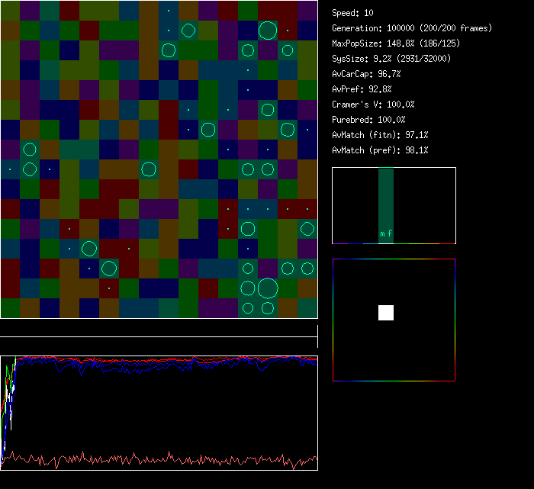Select the big circle near the grid's bottom edge
The image size is (534, 489).
click(267, 288)
